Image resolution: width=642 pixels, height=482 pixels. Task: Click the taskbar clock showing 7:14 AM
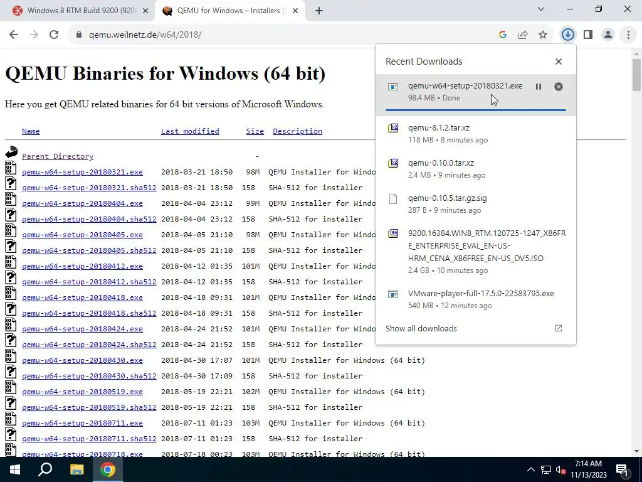(x=588, y=469)
